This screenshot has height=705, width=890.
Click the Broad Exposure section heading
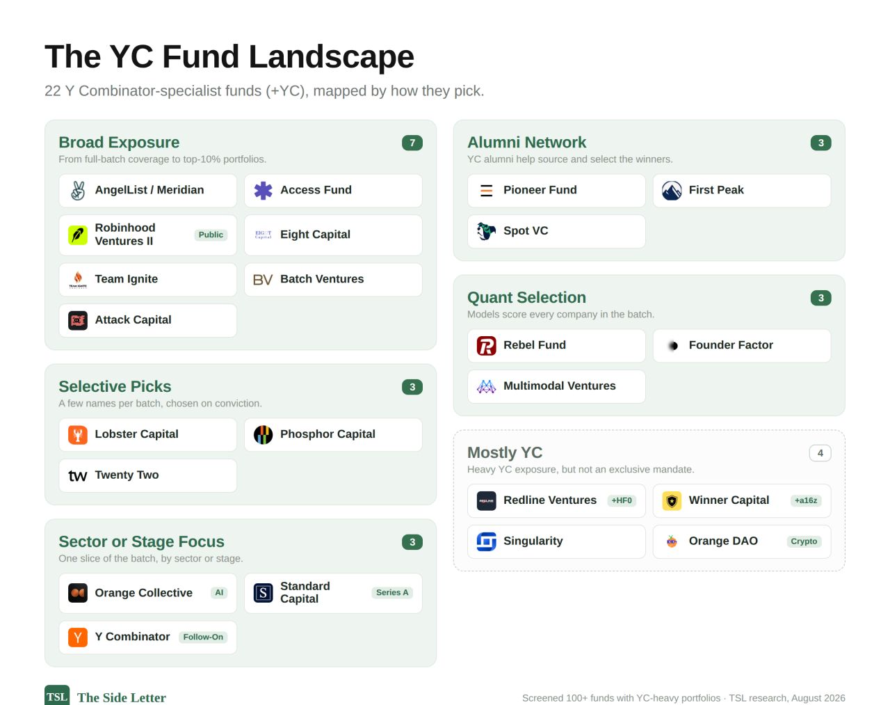[x=119, y=143]
